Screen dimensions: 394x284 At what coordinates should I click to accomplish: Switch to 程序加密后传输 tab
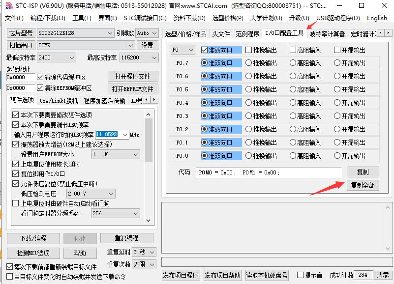105,101
